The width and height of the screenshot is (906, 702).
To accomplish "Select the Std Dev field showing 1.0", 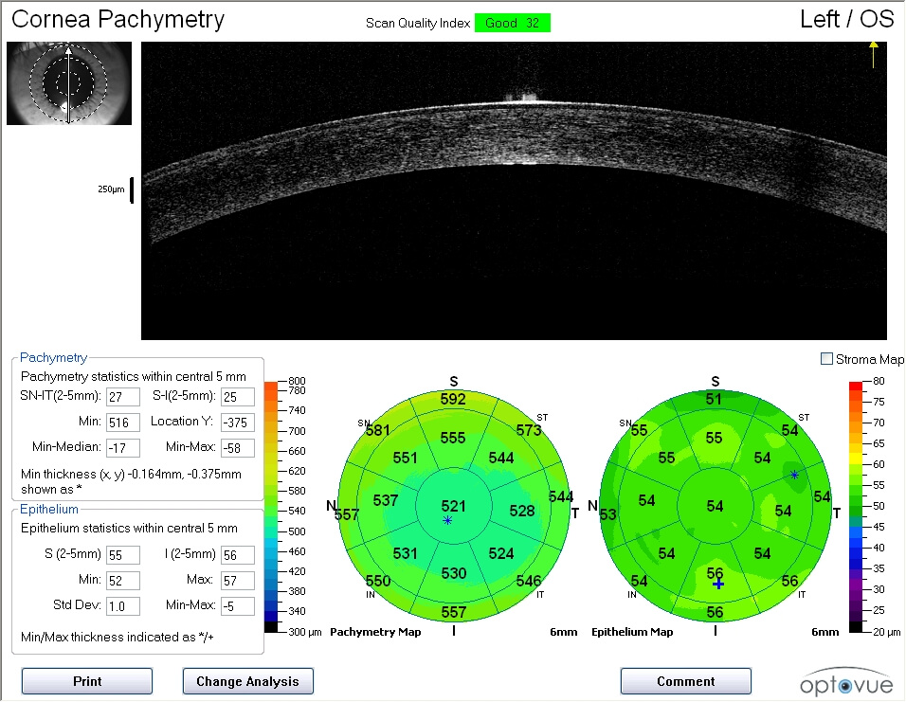I will (x=123, y=606).
